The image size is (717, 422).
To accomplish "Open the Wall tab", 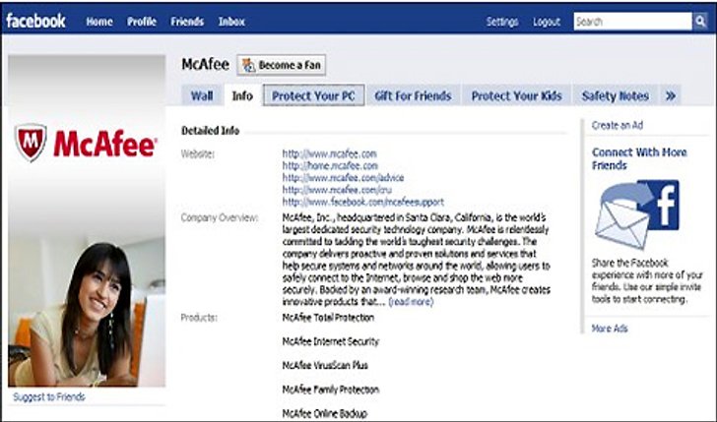I will click(202, 96).
